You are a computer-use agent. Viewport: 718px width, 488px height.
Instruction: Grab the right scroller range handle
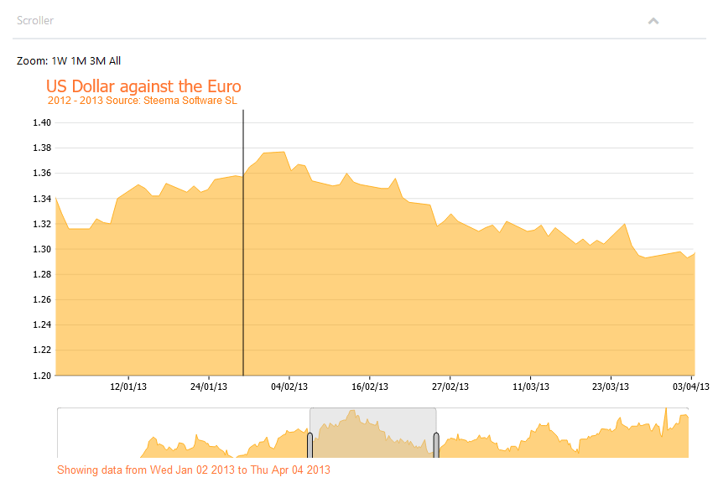click(x=436, y=445)
